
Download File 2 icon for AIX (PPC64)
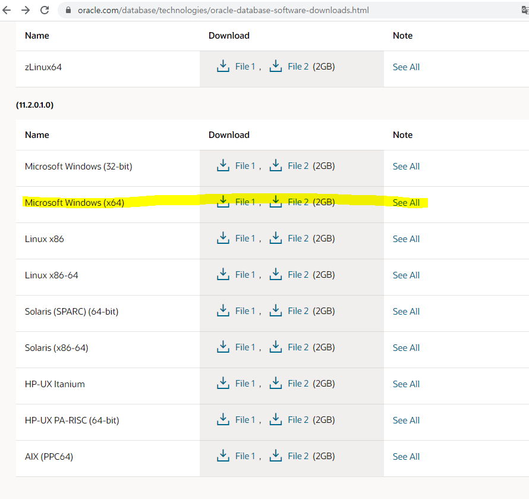click(x=276, y=456)
